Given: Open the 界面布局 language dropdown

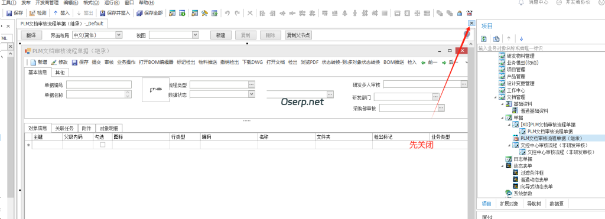Looking at the screenshot, I should [119, 35].
